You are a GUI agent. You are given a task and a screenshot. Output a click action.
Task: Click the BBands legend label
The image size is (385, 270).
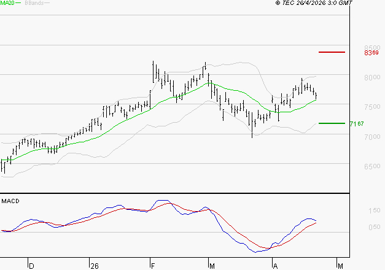tap(34, 3)
